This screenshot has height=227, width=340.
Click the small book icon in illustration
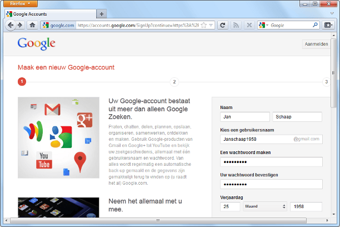click(x=24, y=153)
